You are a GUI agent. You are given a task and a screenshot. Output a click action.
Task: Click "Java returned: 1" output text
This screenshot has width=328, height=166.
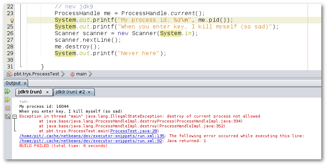click(x=186, y=141)
